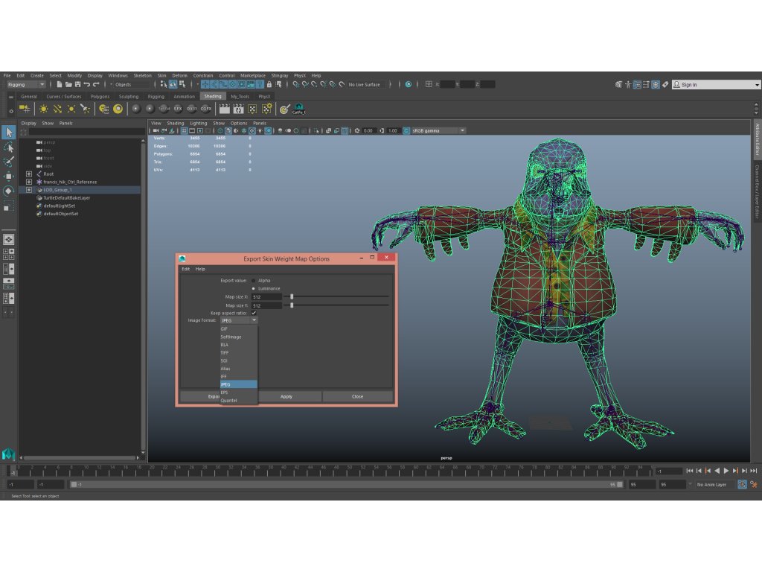This screenshot has height=572, width=762.
Task: Select the Lasso tool in toolbox
Action: (x=9, y=147)
